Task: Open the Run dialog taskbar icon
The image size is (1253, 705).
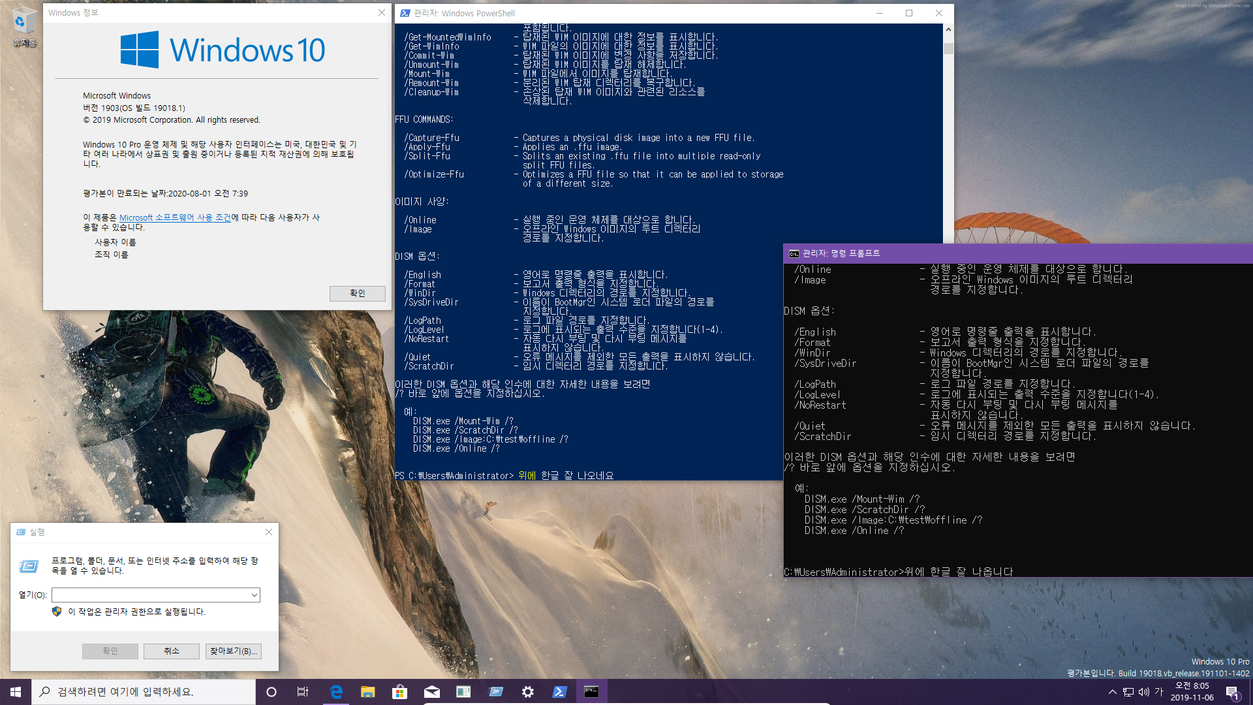Action: pyautogui.click(x=495, y=692)
